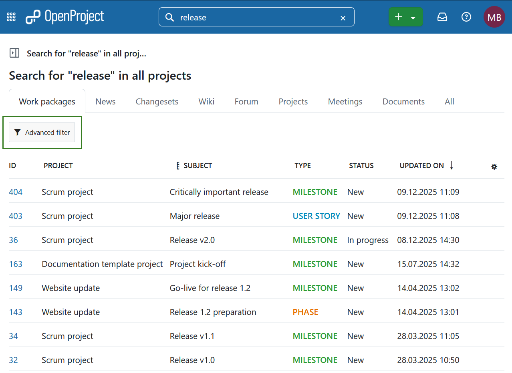Toggle descending sort on Updated On column
The height and width of the screenshot is (373, 512).
pos(452,165)
